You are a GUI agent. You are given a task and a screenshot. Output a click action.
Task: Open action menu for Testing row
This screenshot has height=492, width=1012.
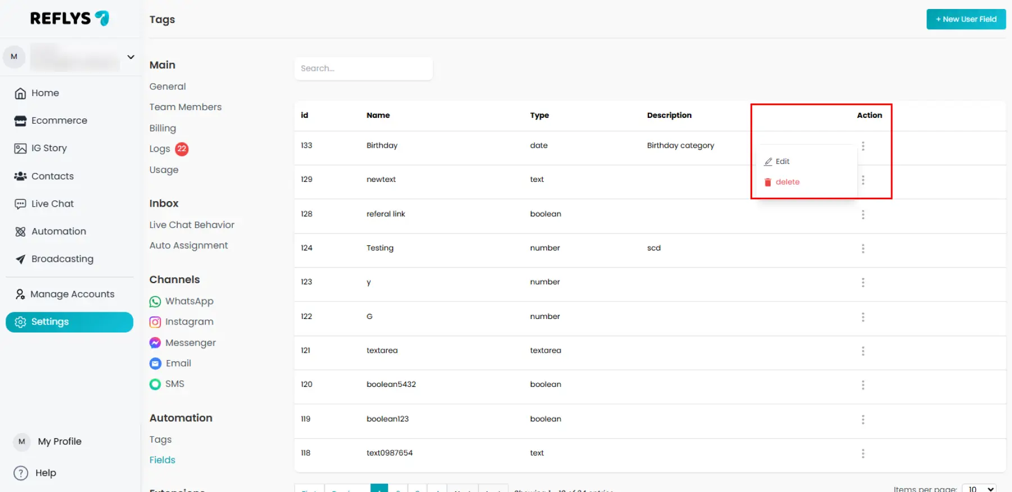(862, 248)
